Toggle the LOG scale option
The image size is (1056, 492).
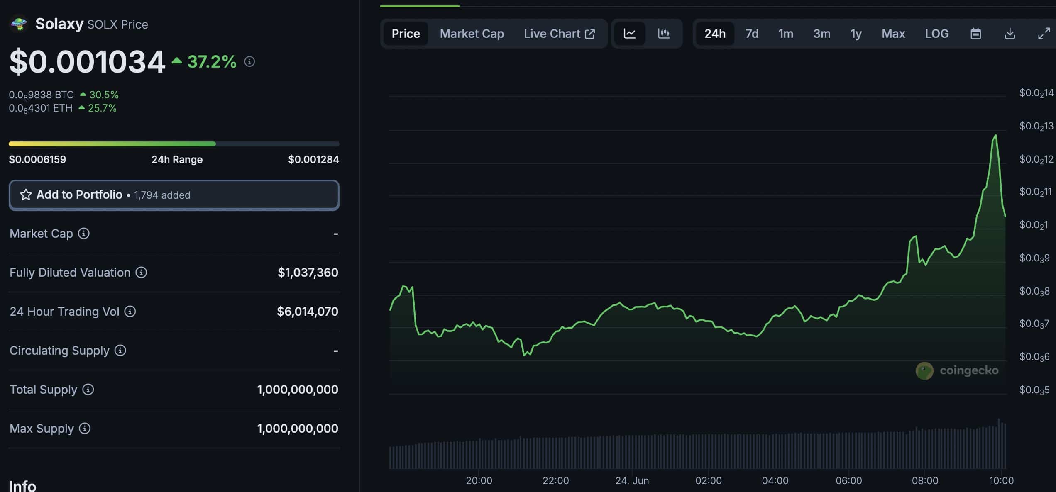point(937,34)
